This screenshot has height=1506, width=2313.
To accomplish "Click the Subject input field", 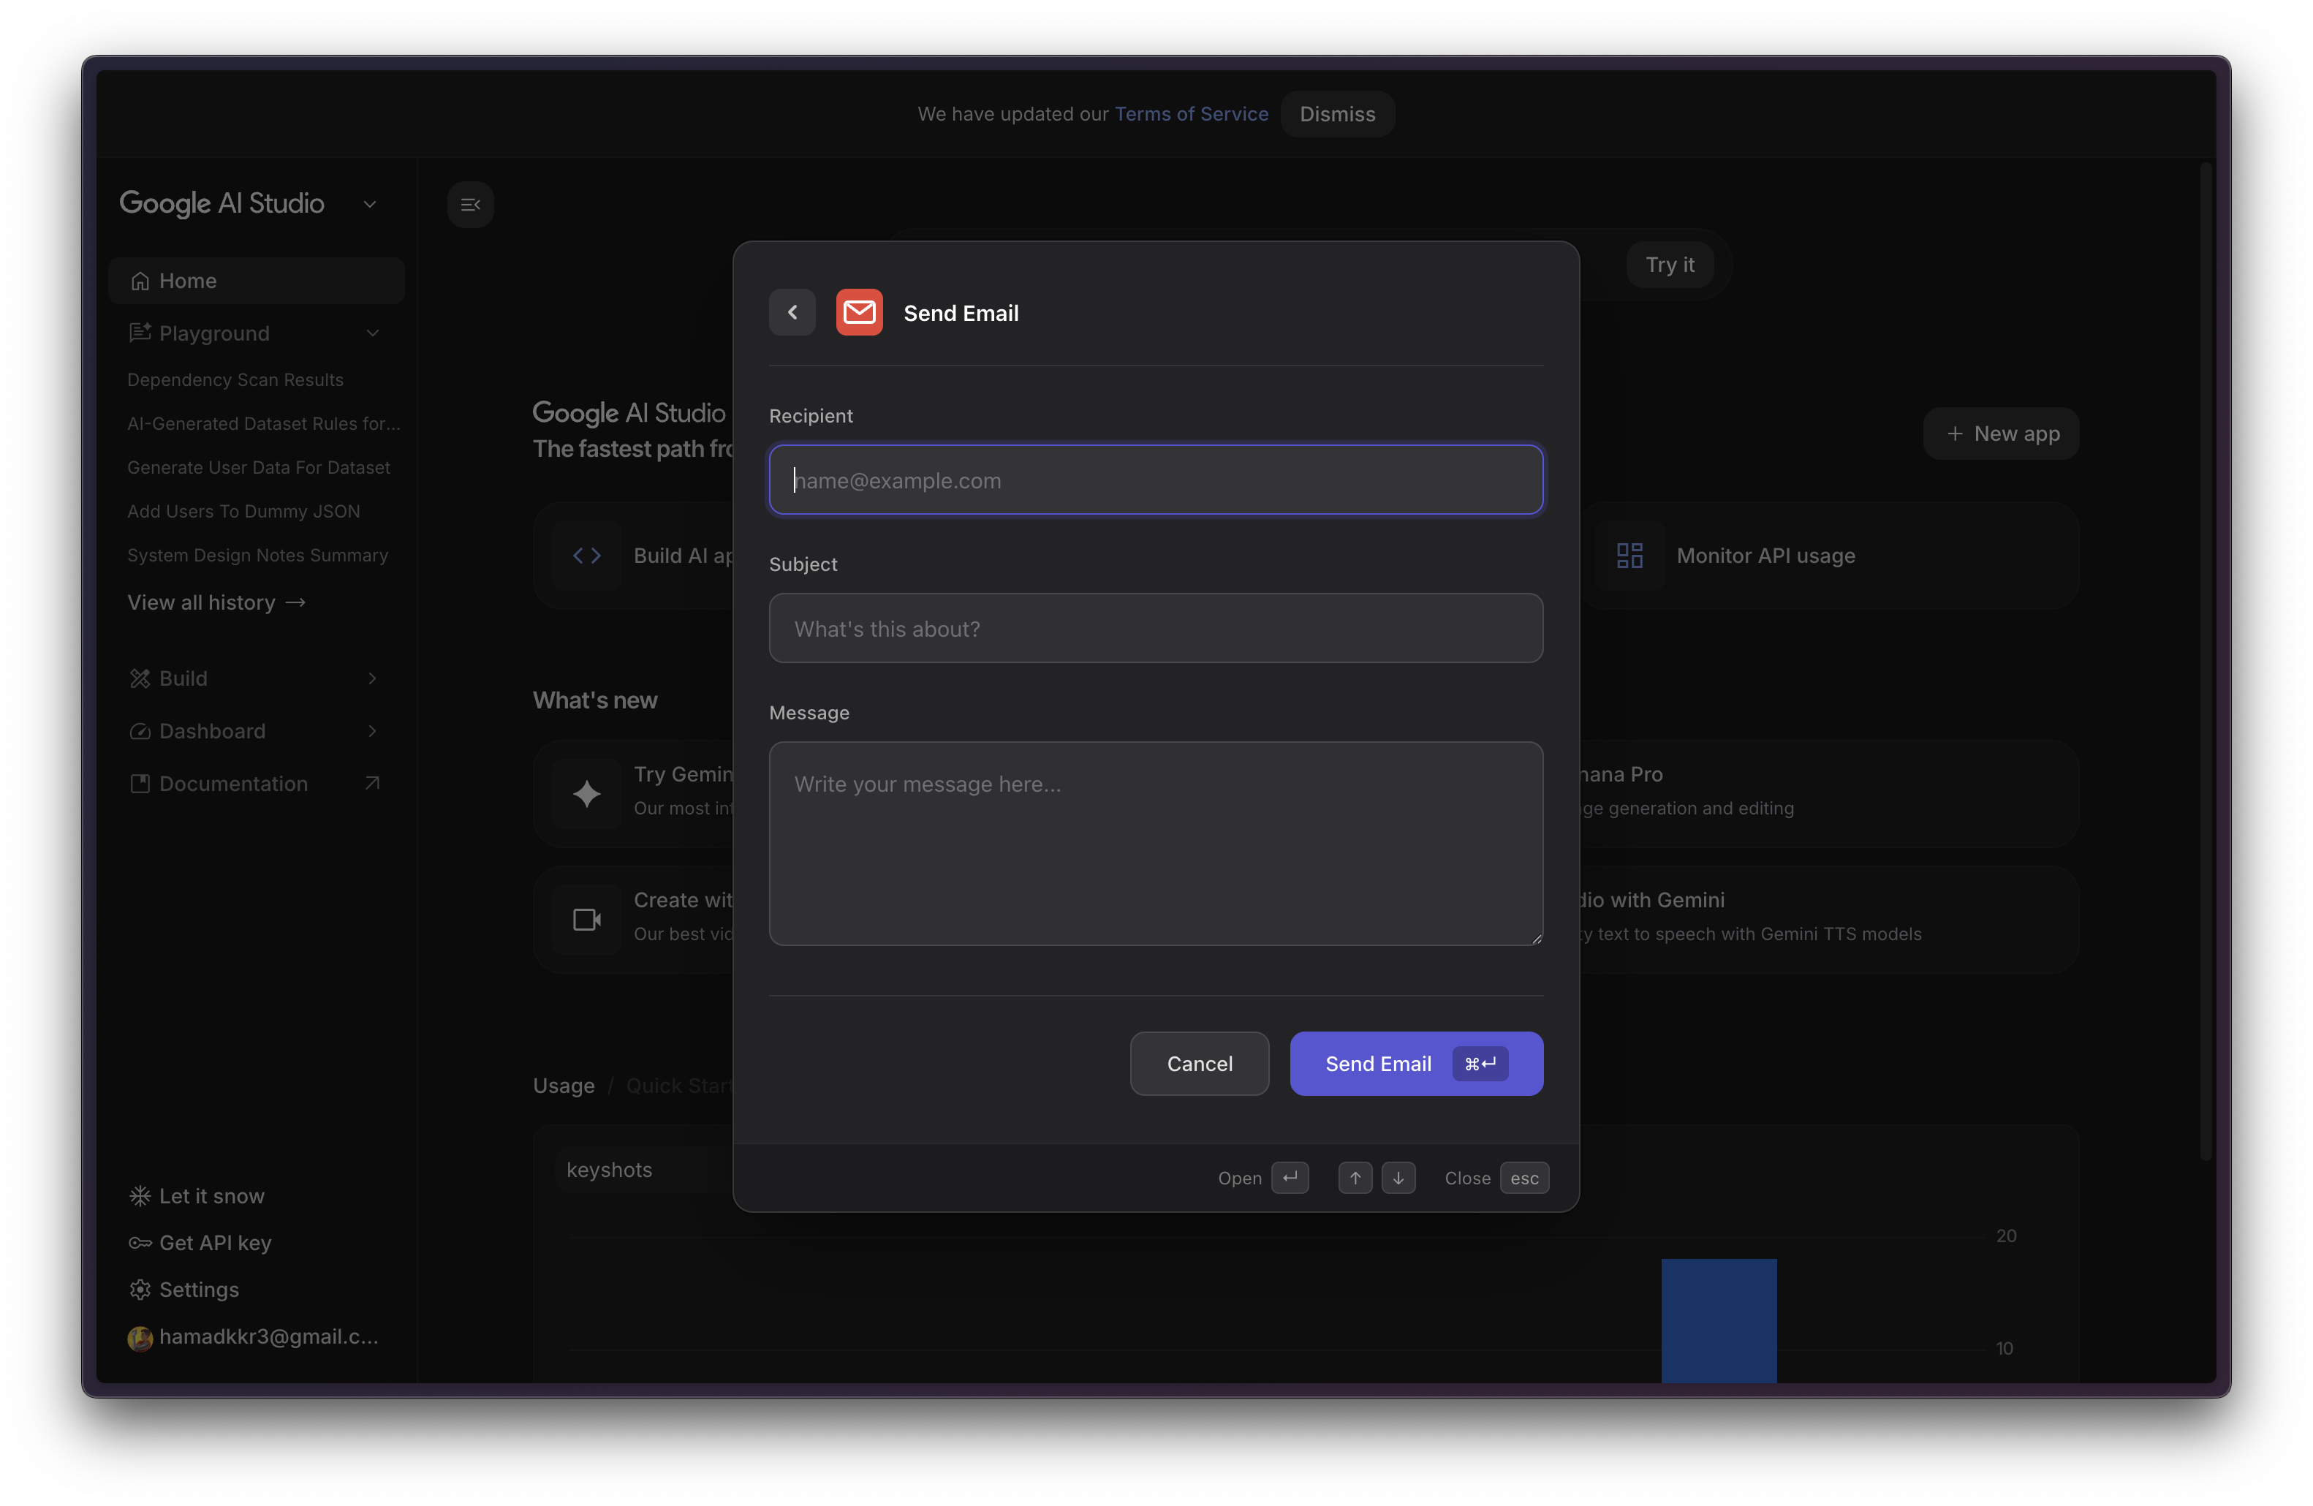I will [1156, 629].
